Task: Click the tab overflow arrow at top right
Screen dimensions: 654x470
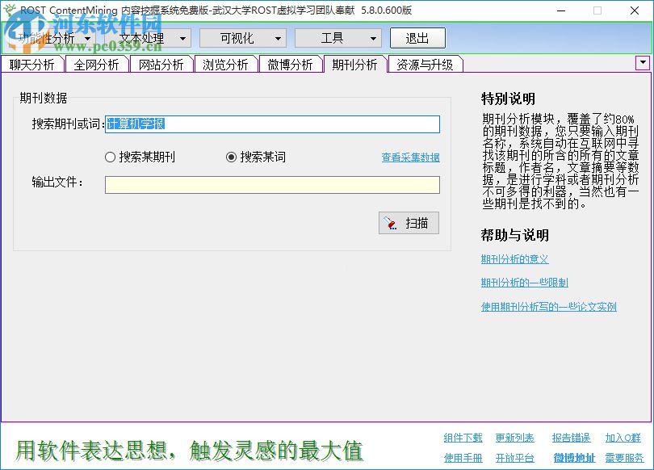Action: tap(643, 62)
